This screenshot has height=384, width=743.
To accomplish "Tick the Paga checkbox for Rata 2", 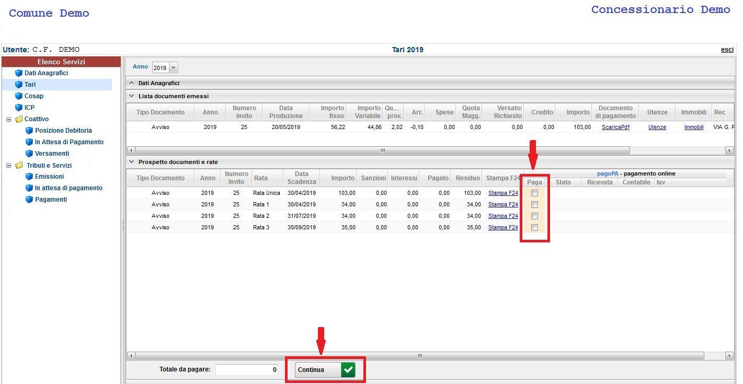I will coord(534,216).
